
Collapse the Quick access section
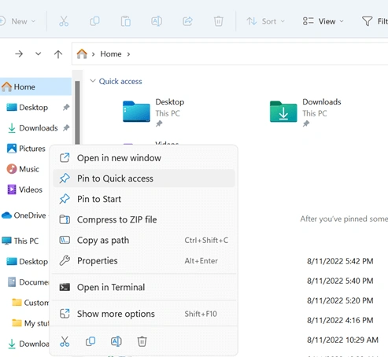pyautogui.click(x=93, y=81)
